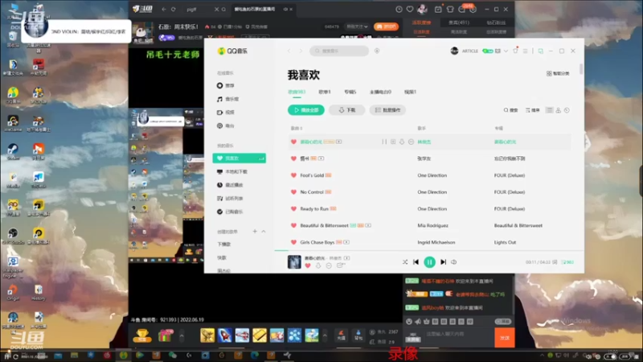Open the artist Mia Rodriguez
643x362 pixels.
pos(432,225)
